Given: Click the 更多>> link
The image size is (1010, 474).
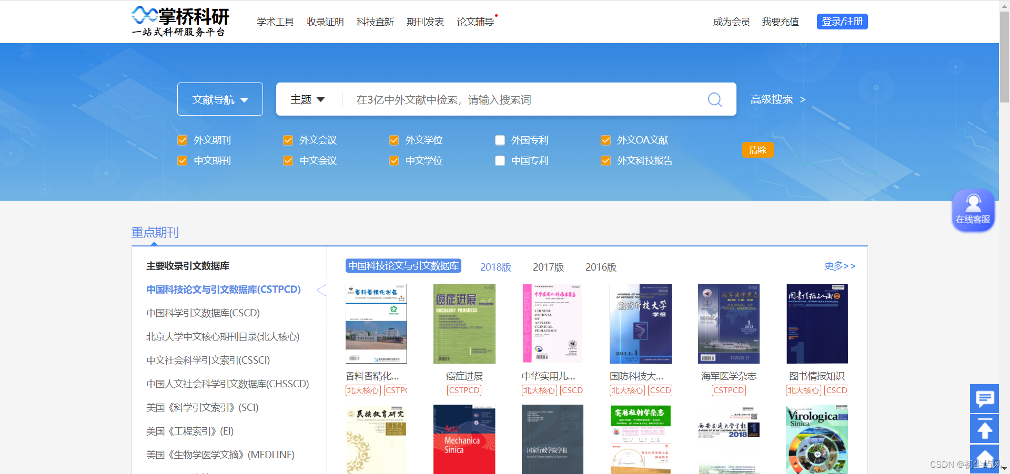Looking at the screenshot, I should (840, 266).
